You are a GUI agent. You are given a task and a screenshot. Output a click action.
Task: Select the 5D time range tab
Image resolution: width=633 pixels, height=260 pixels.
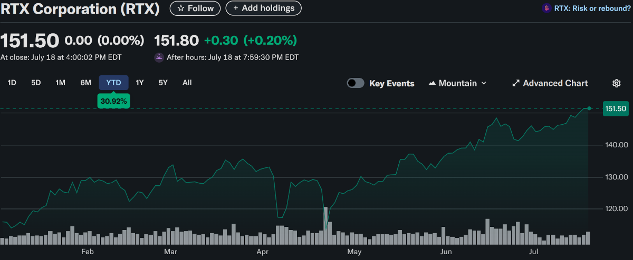[36, 83]
